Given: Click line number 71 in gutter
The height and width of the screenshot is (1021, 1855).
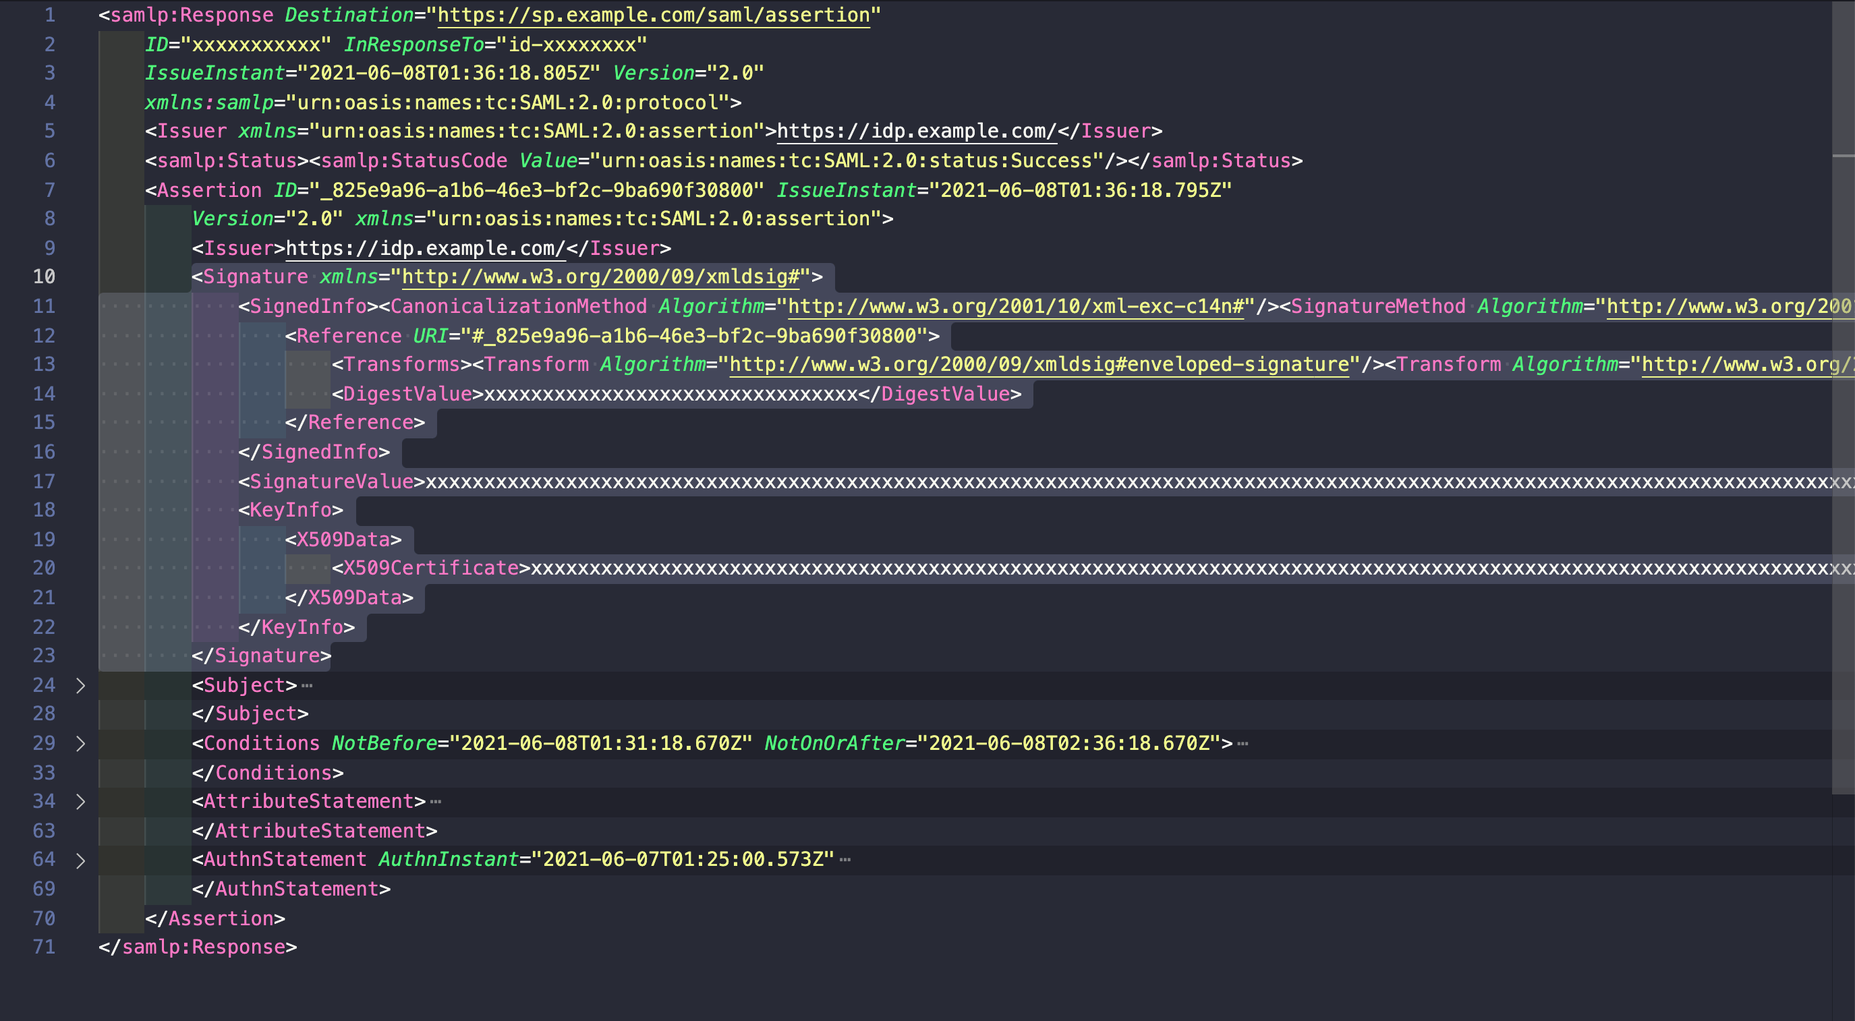Looking at the screenshot, I should pyautogui.click(x=44, y=947).
